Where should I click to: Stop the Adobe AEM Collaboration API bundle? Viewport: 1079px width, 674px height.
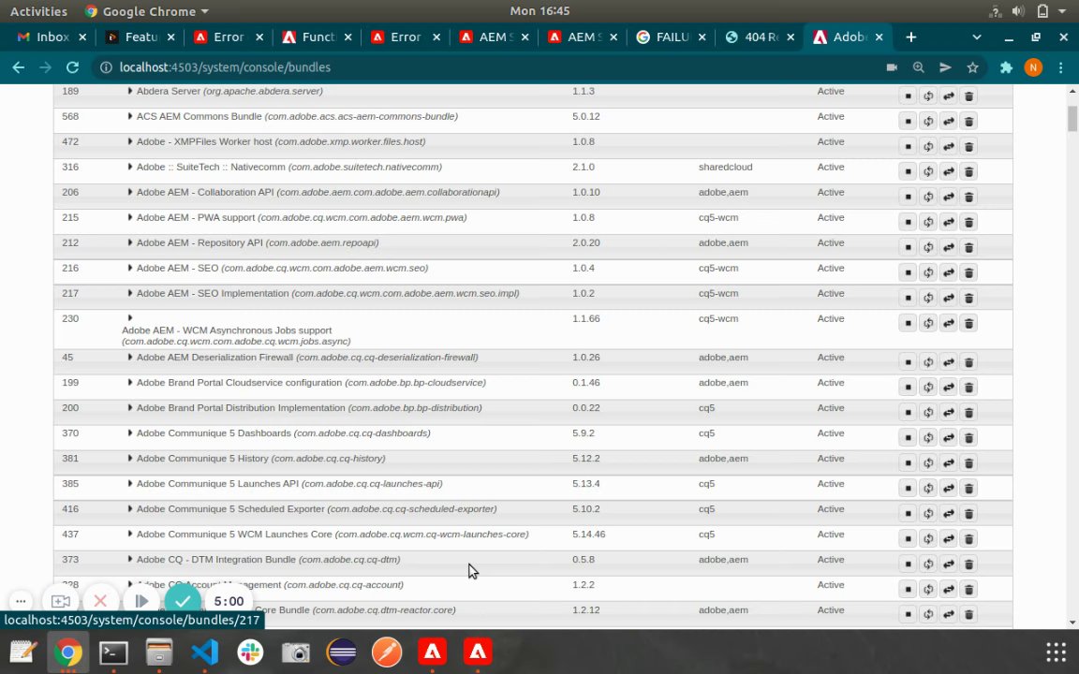click(908, 198)
